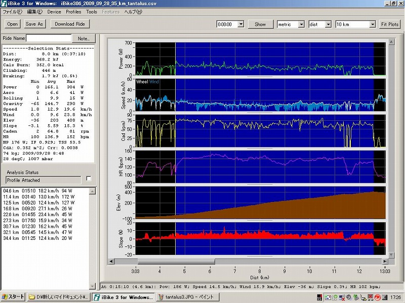This screenshot has width=405, height=303.
Task: Open the 10 km range dropdown
Action: click(373, 24)
